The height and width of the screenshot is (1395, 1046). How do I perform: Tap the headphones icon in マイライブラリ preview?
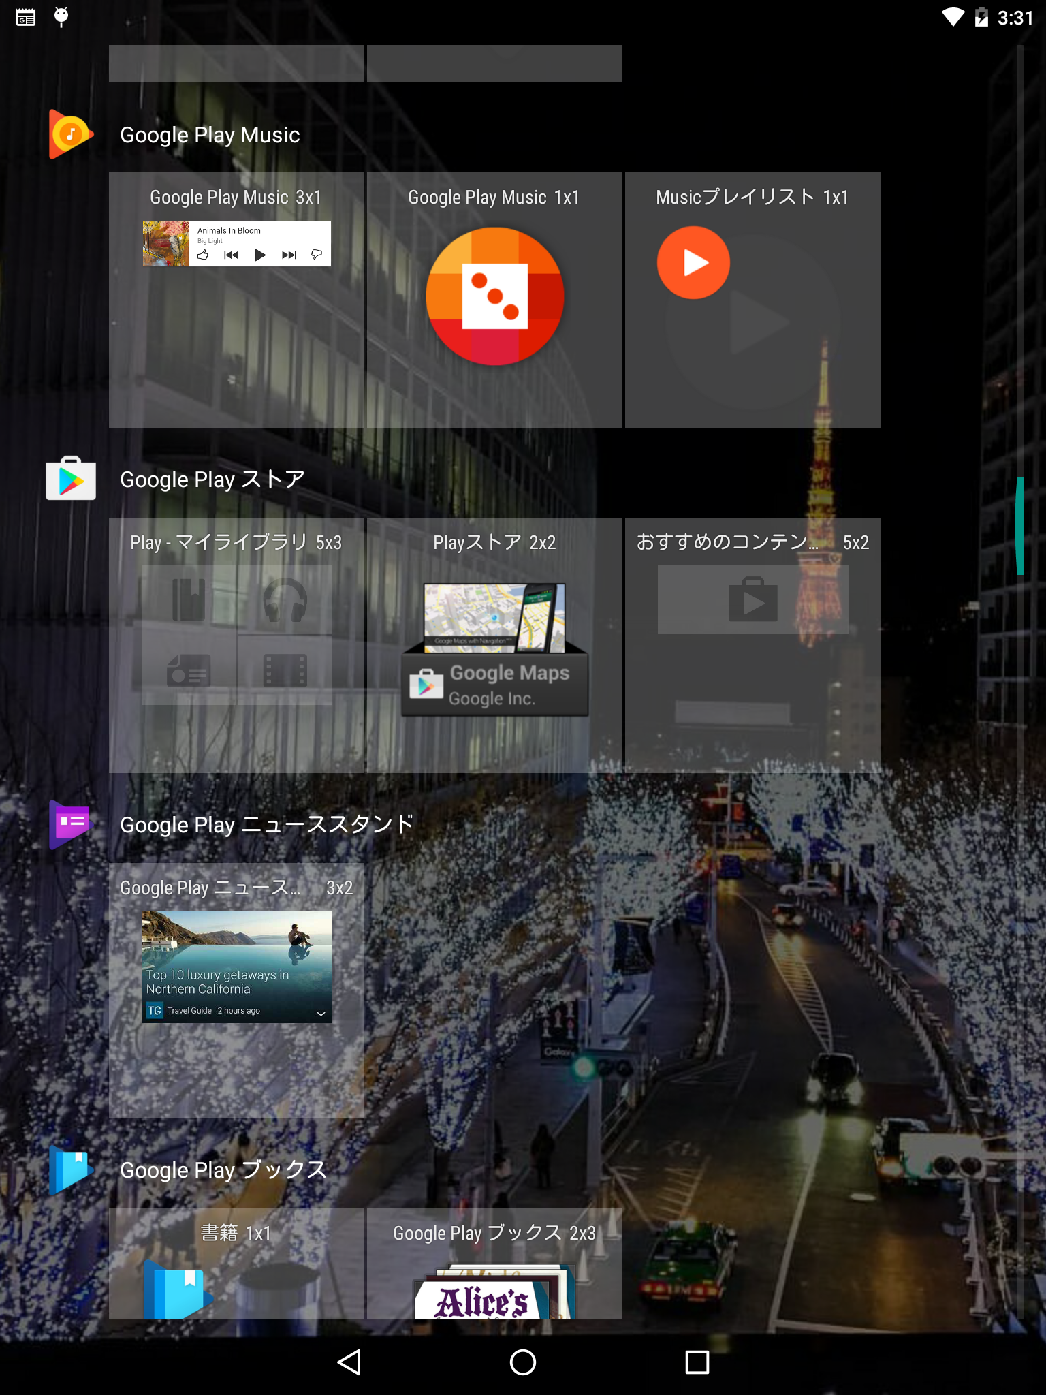(x=285, y=600)
